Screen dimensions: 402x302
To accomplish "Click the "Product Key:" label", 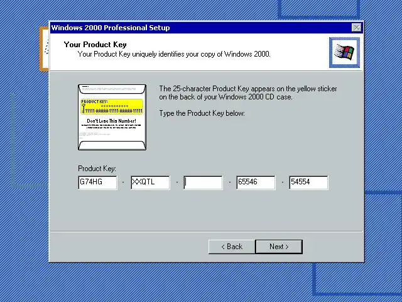I will (97, 169).
